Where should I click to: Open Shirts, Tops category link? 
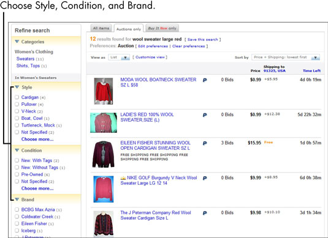click(28, 65)
